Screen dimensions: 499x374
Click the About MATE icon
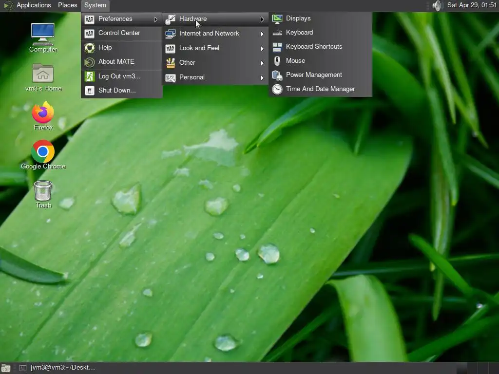click(90, 62)
